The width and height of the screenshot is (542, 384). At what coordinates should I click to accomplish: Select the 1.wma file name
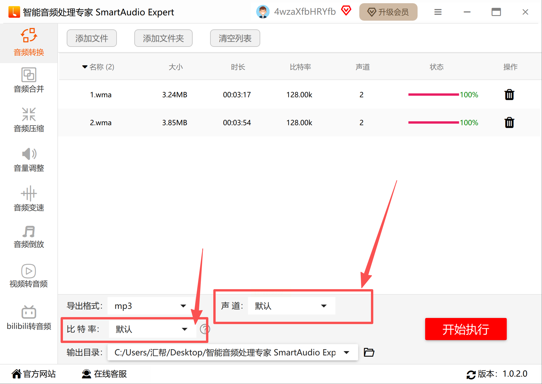pos(101,95)
